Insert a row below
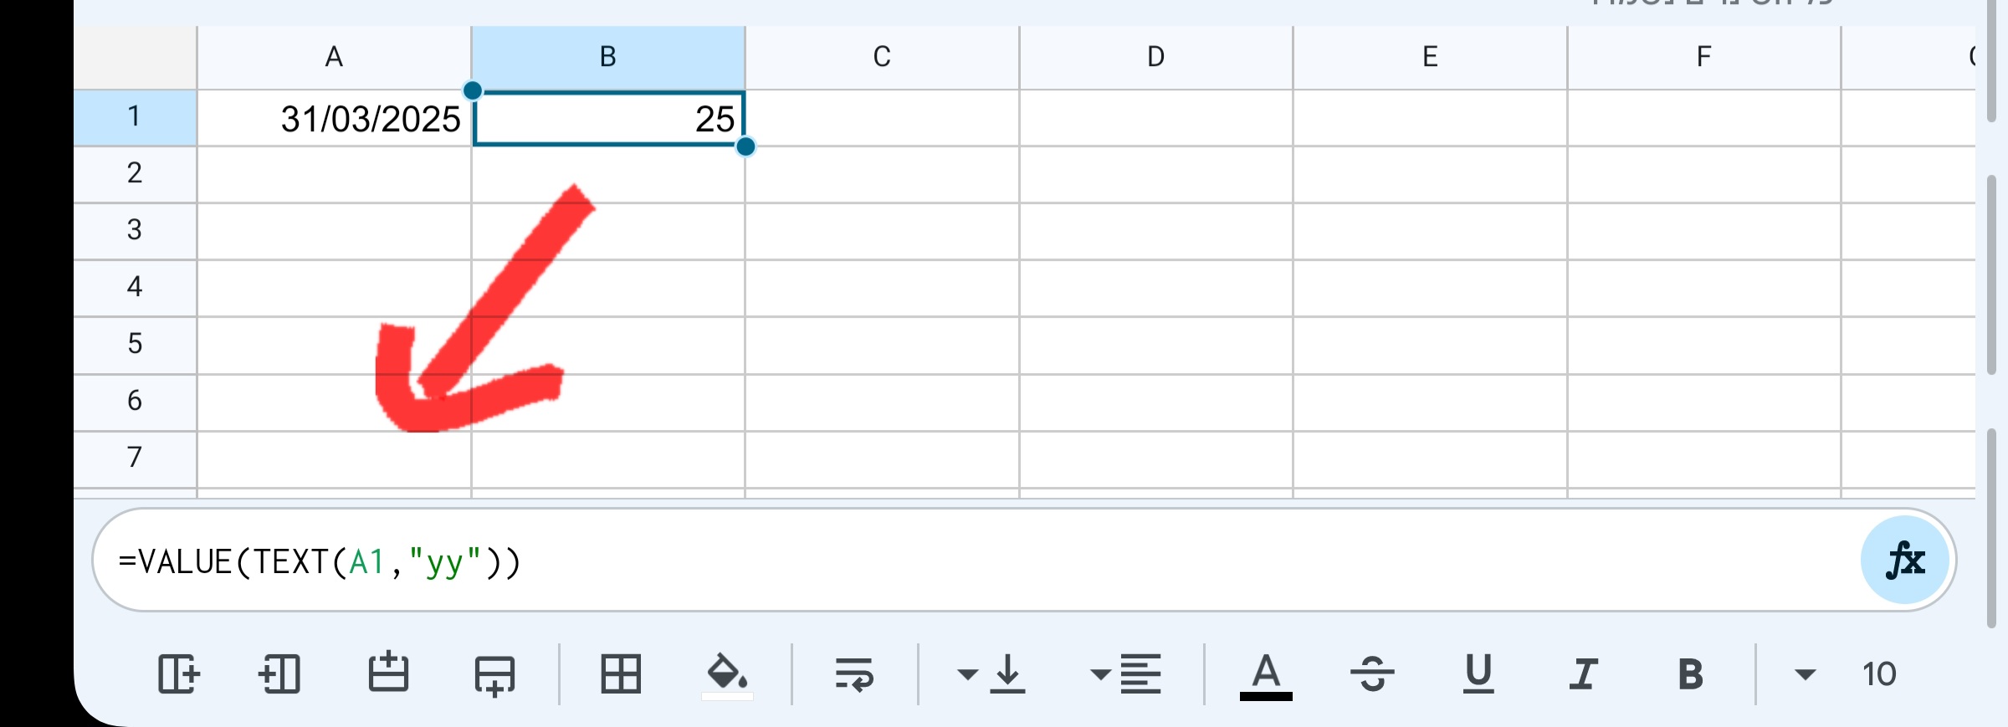This screenshot has width=2008, height=727. [494, 674]
